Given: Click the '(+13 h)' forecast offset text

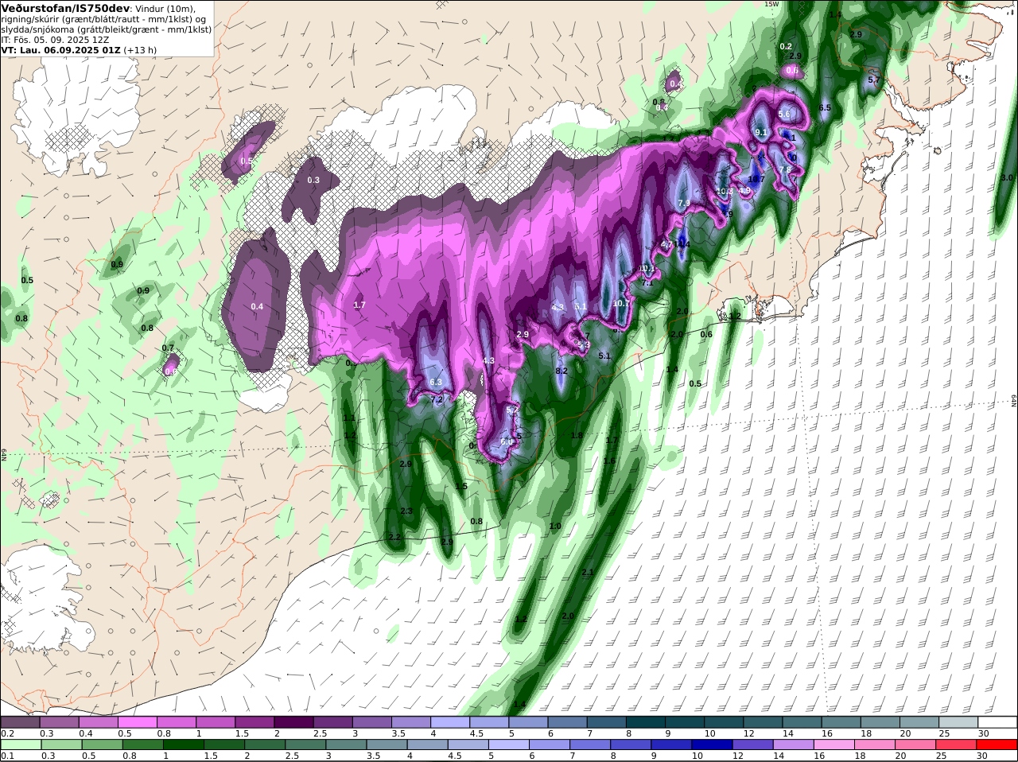Looking at the screenshot, I should point(140,49).
